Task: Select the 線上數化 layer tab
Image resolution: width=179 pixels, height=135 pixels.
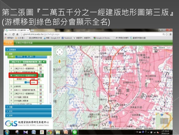Action: tap(30, 57)
